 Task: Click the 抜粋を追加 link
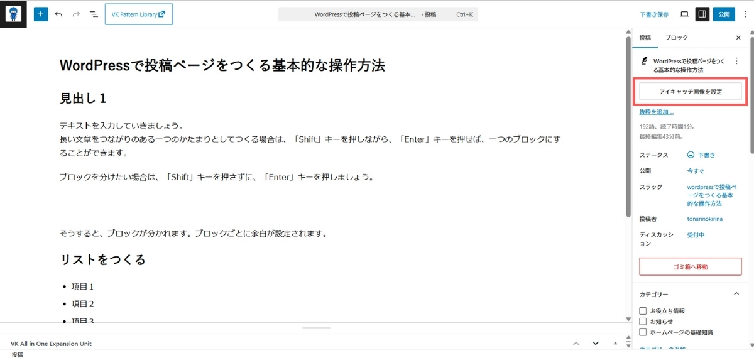coord(656,112)
